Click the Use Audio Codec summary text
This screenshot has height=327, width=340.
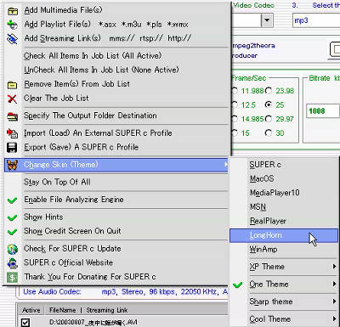tap(126, 292)
